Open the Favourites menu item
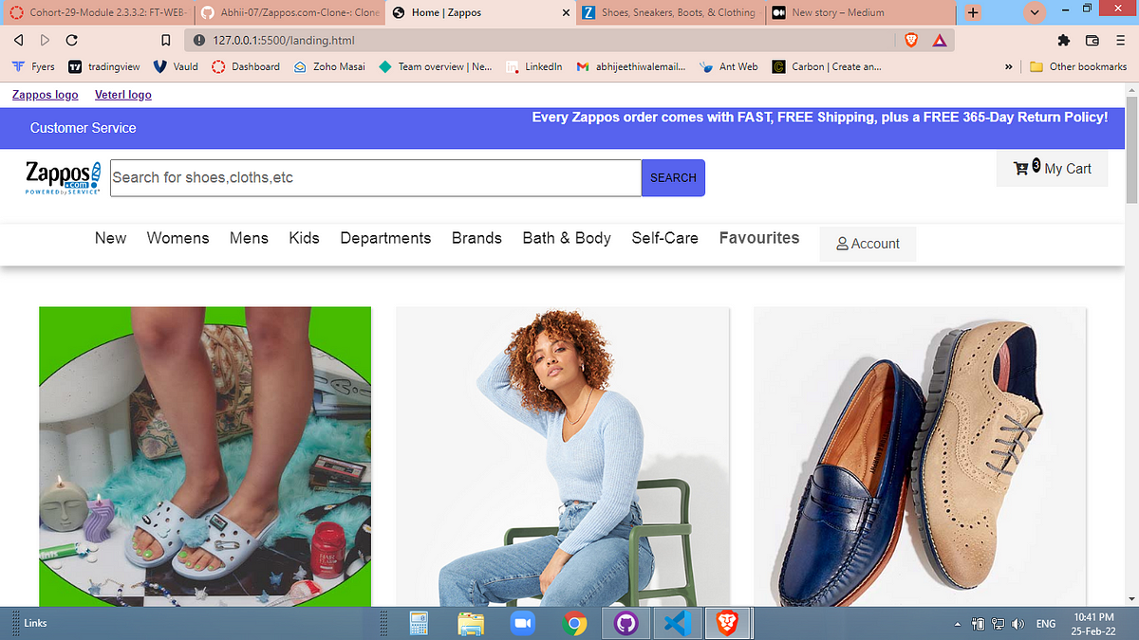Screen dimensions: 1139x640 point(759,238)
